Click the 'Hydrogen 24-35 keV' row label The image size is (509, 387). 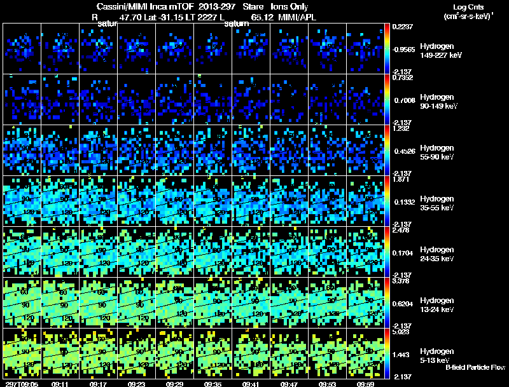[437, 254]
